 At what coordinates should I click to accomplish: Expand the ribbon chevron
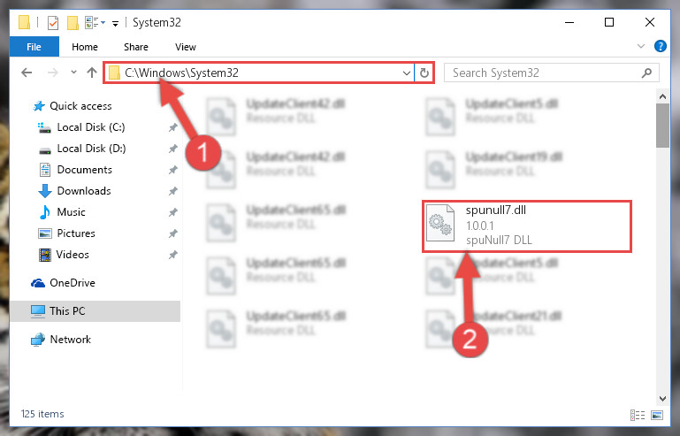[x=640, y=46]
